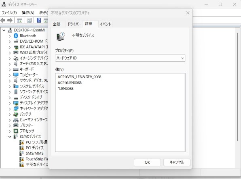Screen dimensions: 241x179
Task: Click the キーボード keyboard icon
Action: [16, 69]
